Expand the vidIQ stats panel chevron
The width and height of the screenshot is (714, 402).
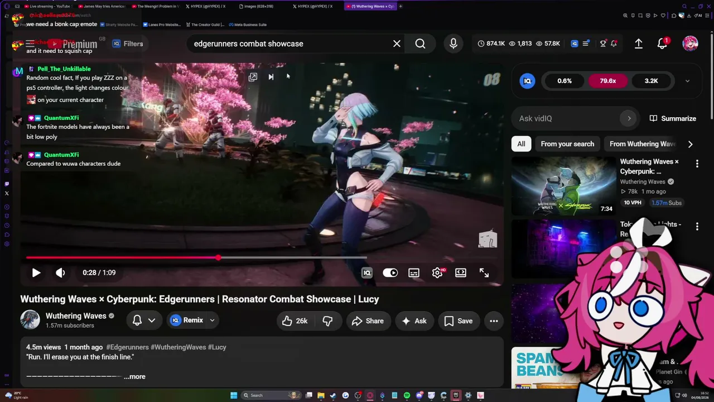[687, 81]
